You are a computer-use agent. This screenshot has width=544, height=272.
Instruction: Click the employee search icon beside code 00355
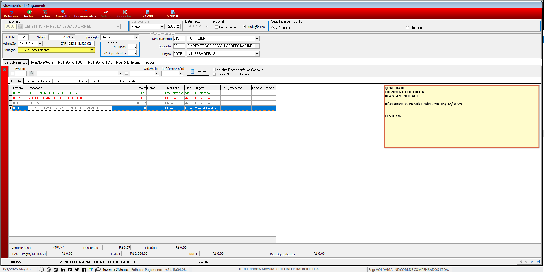click(20, 27)
